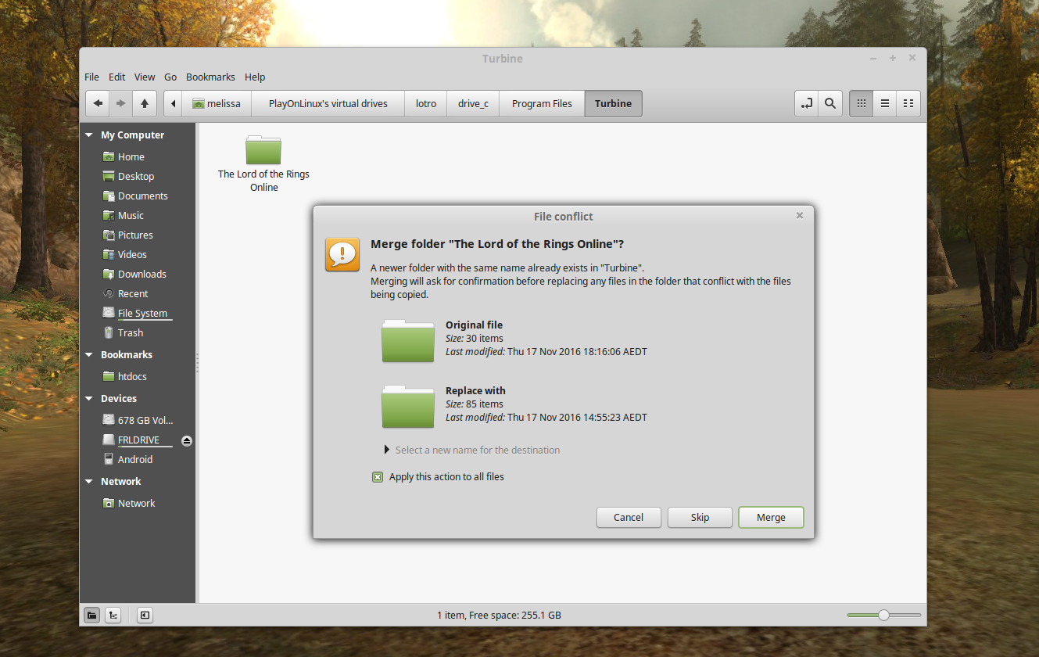Collapse the Bookmarks section
This screenshot has height=657, width=1039.
coord(90,355)
